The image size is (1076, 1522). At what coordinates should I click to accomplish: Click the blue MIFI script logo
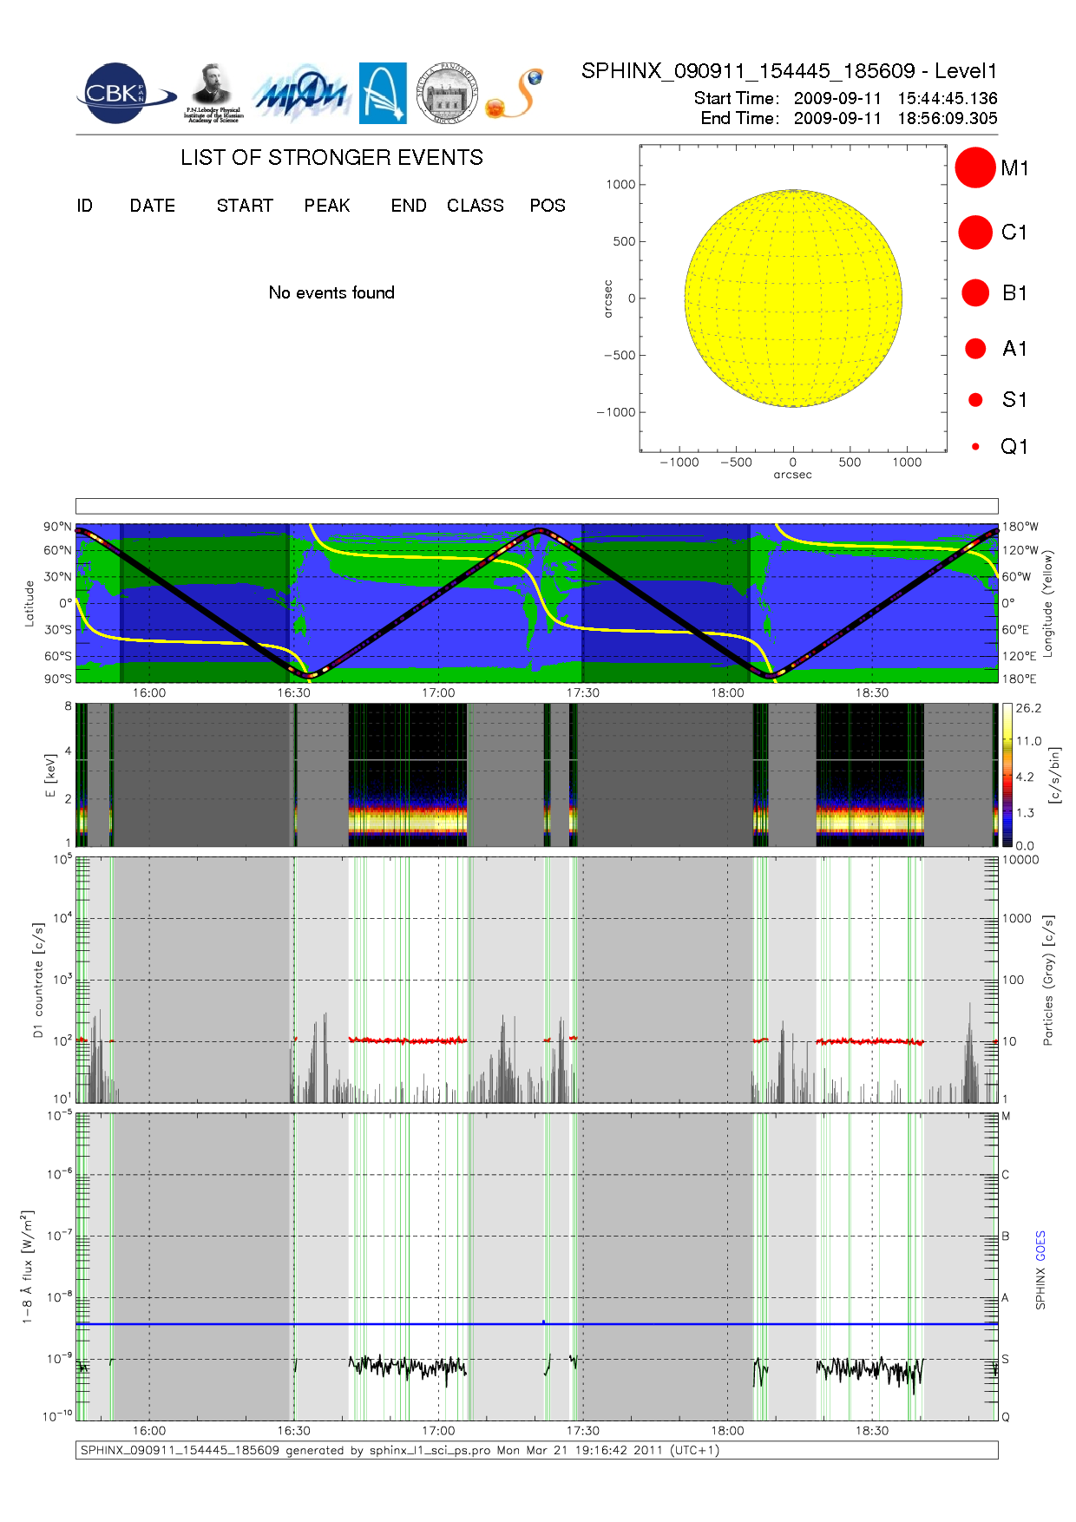click(x=301, y=94)
